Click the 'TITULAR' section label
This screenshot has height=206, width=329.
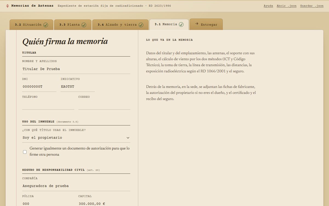point(29,53)
